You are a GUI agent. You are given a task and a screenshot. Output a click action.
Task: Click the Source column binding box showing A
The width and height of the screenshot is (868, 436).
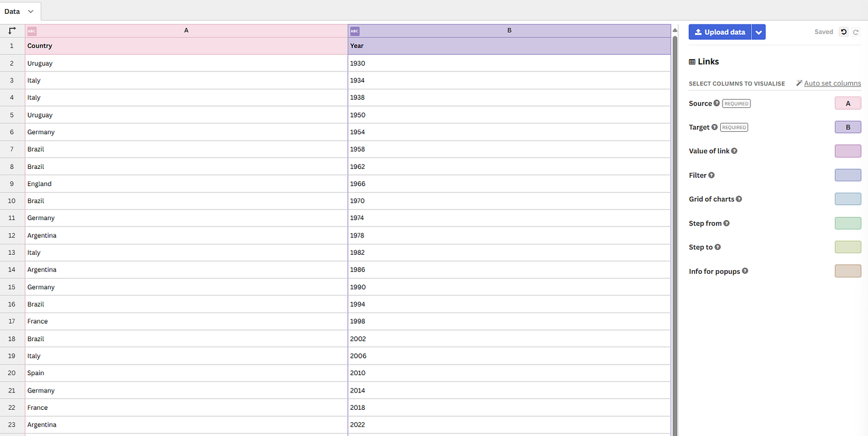coord(848,103)
